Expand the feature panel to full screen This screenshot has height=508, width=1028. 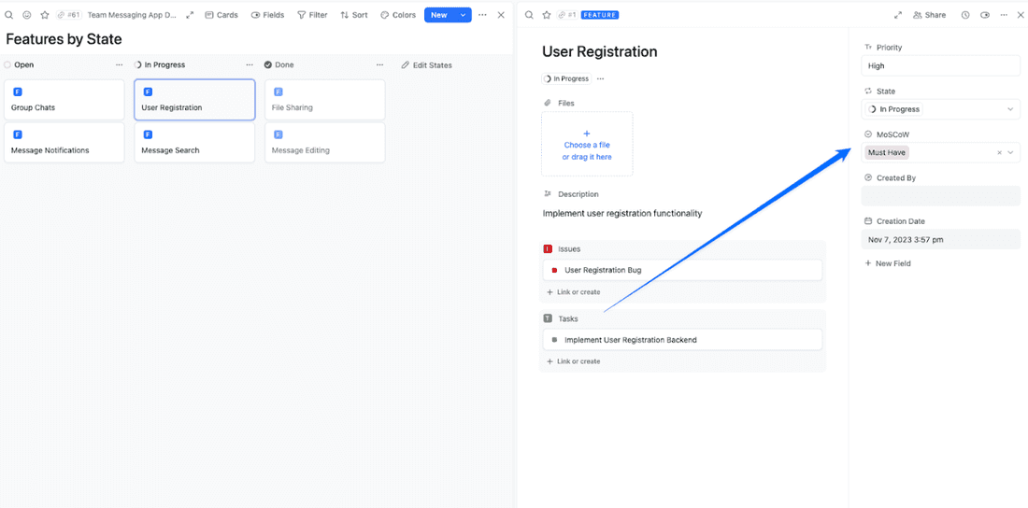(898, 14)
